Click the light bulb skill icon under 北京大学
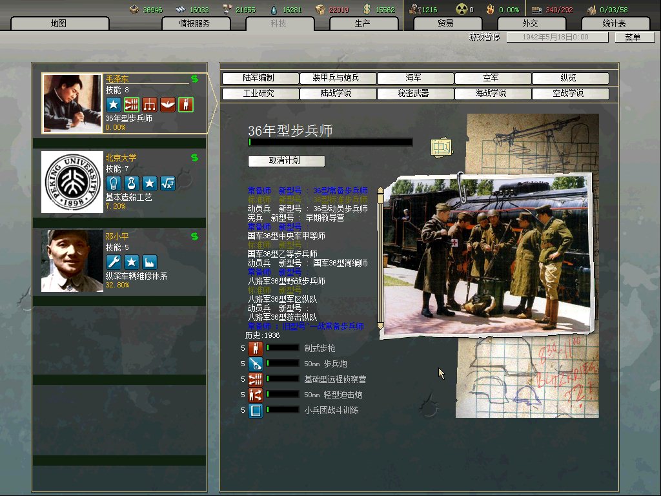Viewport: 661px width, 496px height. coord(114,183)
